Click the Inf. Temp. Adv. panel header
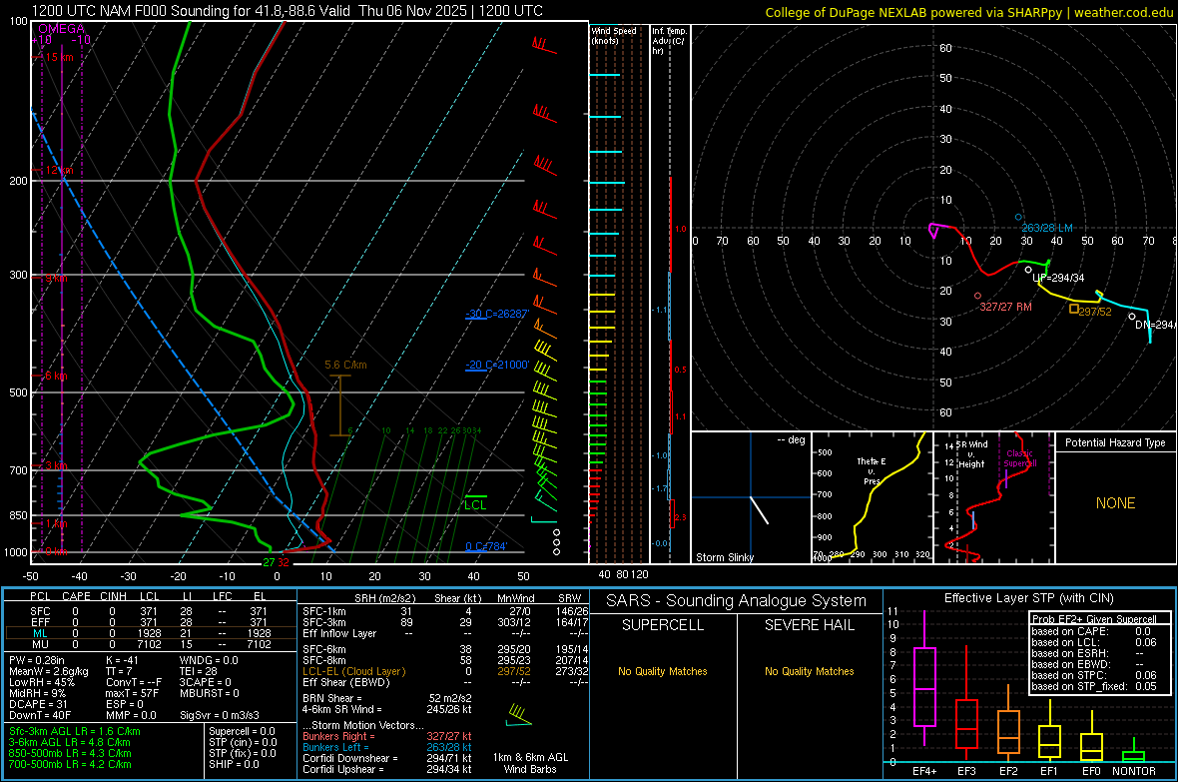This screenshot has width=1178, height=782. pos(669,41)
